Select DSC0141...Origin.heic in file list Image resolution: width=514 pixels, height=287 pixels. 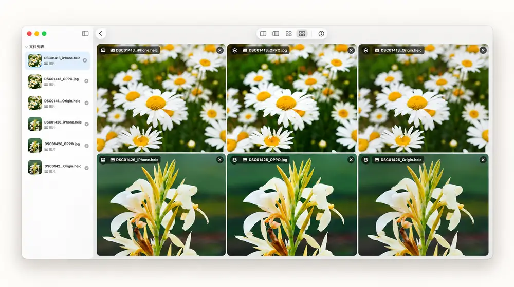point(58,103)
